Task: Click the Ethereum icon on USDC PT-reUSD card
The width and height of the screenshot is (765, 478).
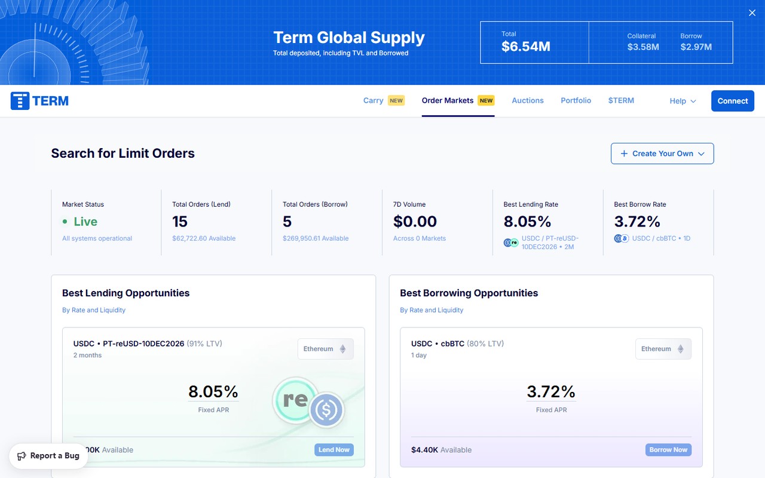Action: click(x=342, y=349)
